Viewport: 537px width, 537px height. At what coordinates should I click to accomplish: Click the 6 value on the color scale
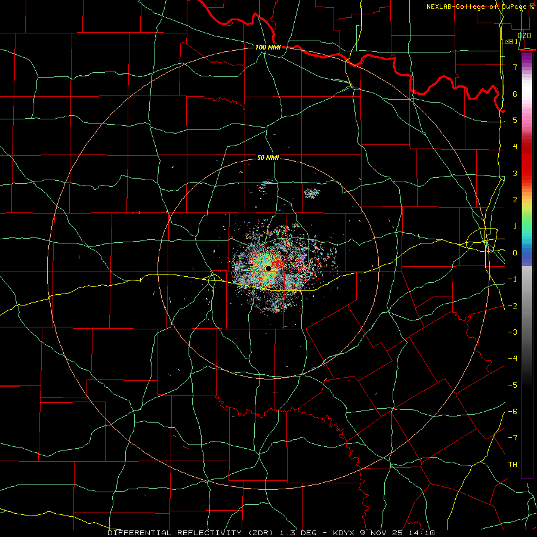point(515,94)
